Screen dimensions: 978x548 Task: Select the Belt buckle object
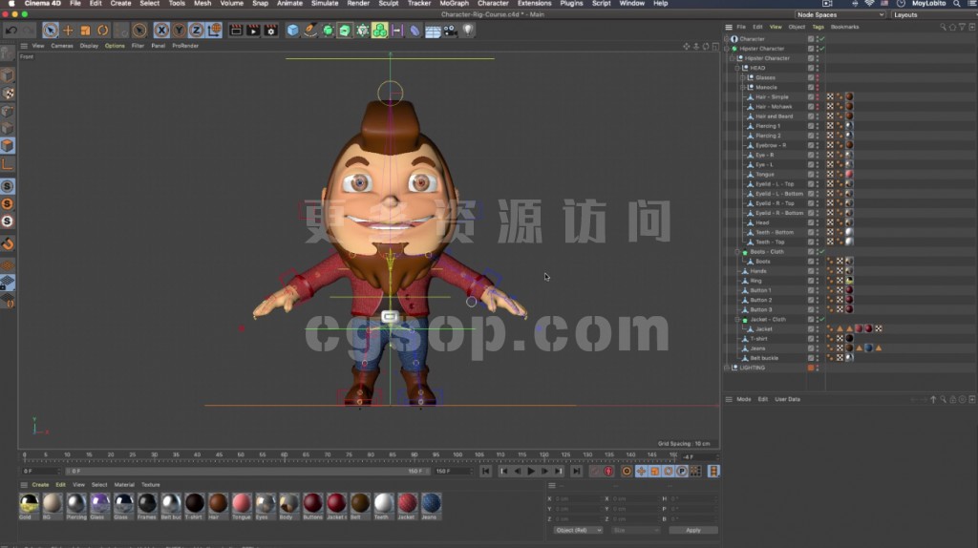pyautogui.click(x=764, y=358)
